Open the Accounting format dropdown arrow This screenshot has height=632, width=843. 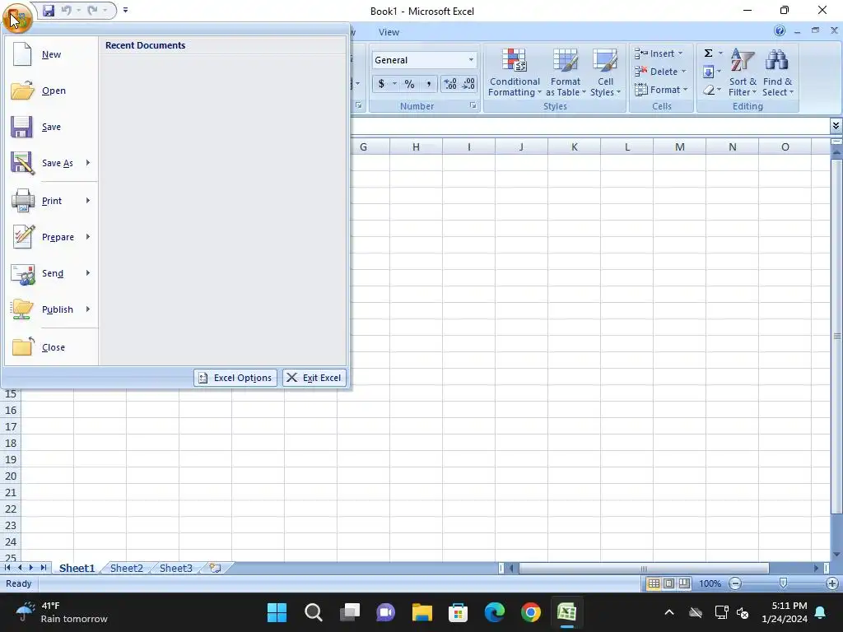point(394,84)
